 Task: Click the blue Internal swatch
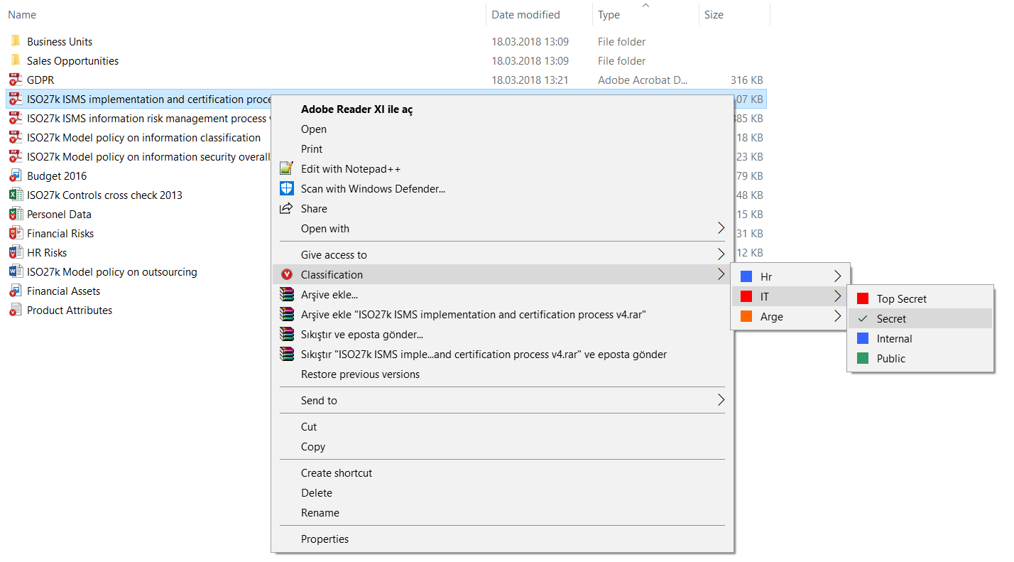[x=863, y=338]
